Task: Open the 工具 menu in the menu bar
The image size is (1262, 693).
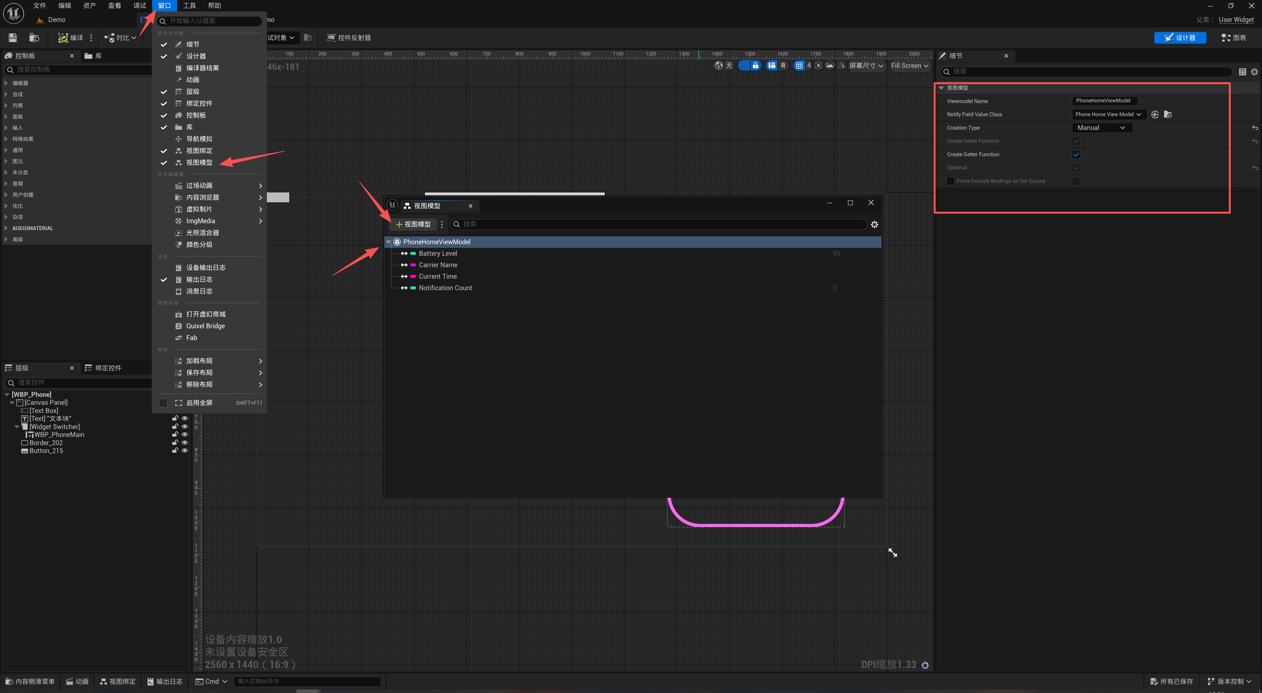Action: 189,5
